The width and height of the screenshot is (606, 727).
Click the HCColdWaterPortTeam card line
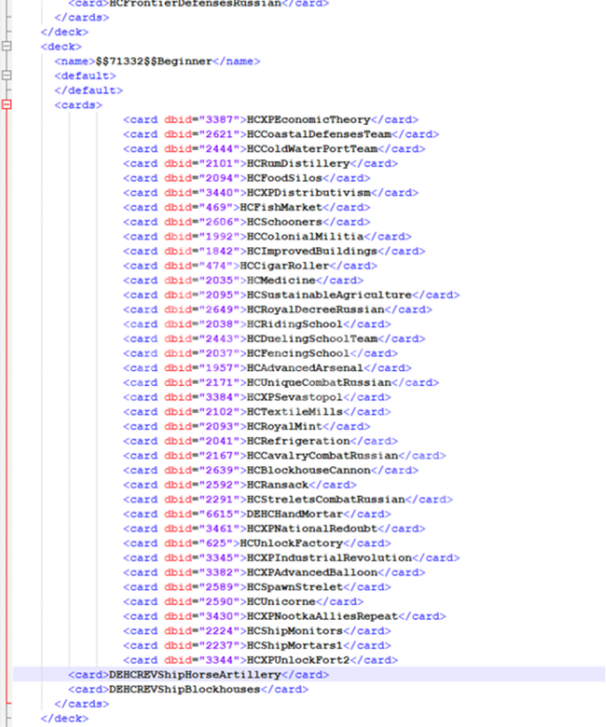[x=274, y=148]
